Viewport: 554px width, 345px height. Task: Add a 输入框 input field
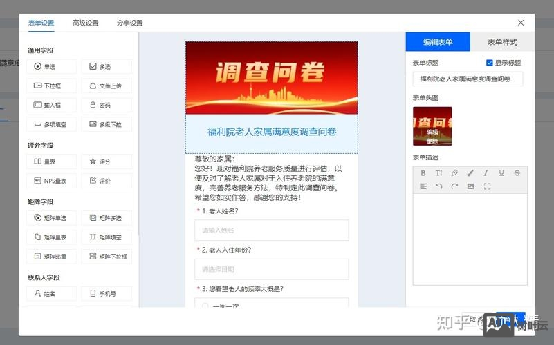point(52,105)
